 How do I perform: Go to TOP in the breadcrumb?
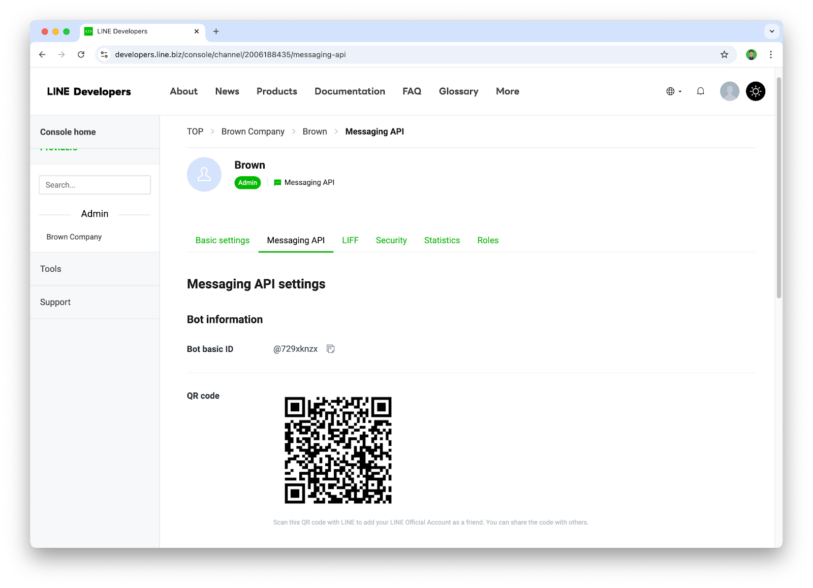coord(195,132)
